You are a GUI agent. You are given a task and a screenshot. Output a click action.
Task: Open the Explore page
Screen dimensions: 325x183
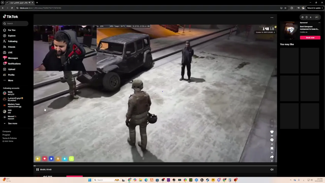pos(9,36)
